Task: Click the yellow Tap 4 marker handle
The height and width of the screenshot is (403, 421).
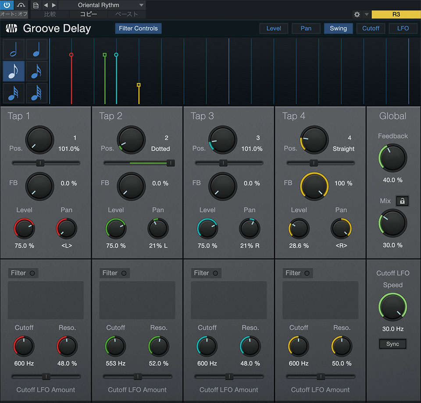Action: tap(139, 85)
